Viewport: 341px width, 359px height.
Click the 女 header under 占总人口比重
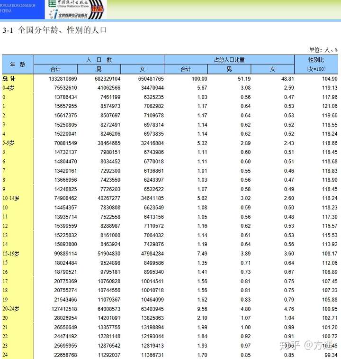pos(273,69)
